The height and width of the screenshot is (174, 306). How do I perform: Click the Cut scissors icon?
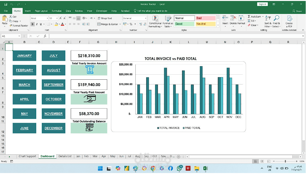pos(11,17)
